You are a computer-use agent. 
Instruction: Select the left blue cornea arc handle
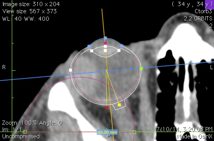89,46
